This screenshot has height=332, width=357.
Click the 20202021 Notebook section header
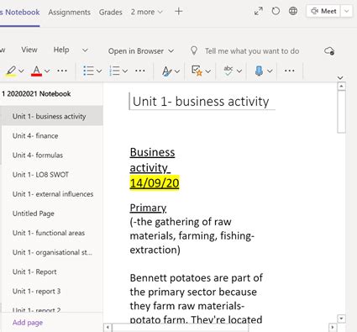(x=36, y=93)
